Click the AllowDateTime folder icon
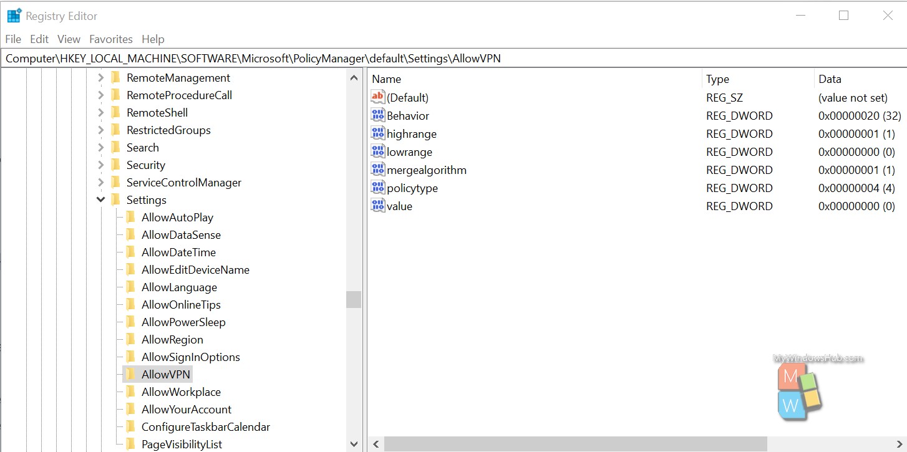This screenshot has width=907, height=452. [x=130, y=252]
